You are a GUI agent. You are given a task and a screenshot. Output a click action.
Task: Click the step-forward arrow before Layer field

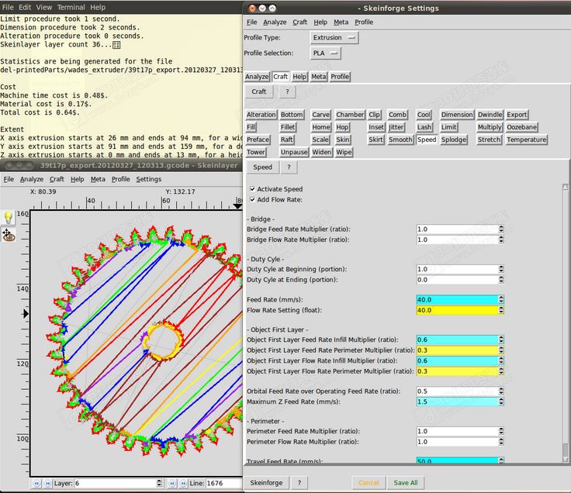46,484
